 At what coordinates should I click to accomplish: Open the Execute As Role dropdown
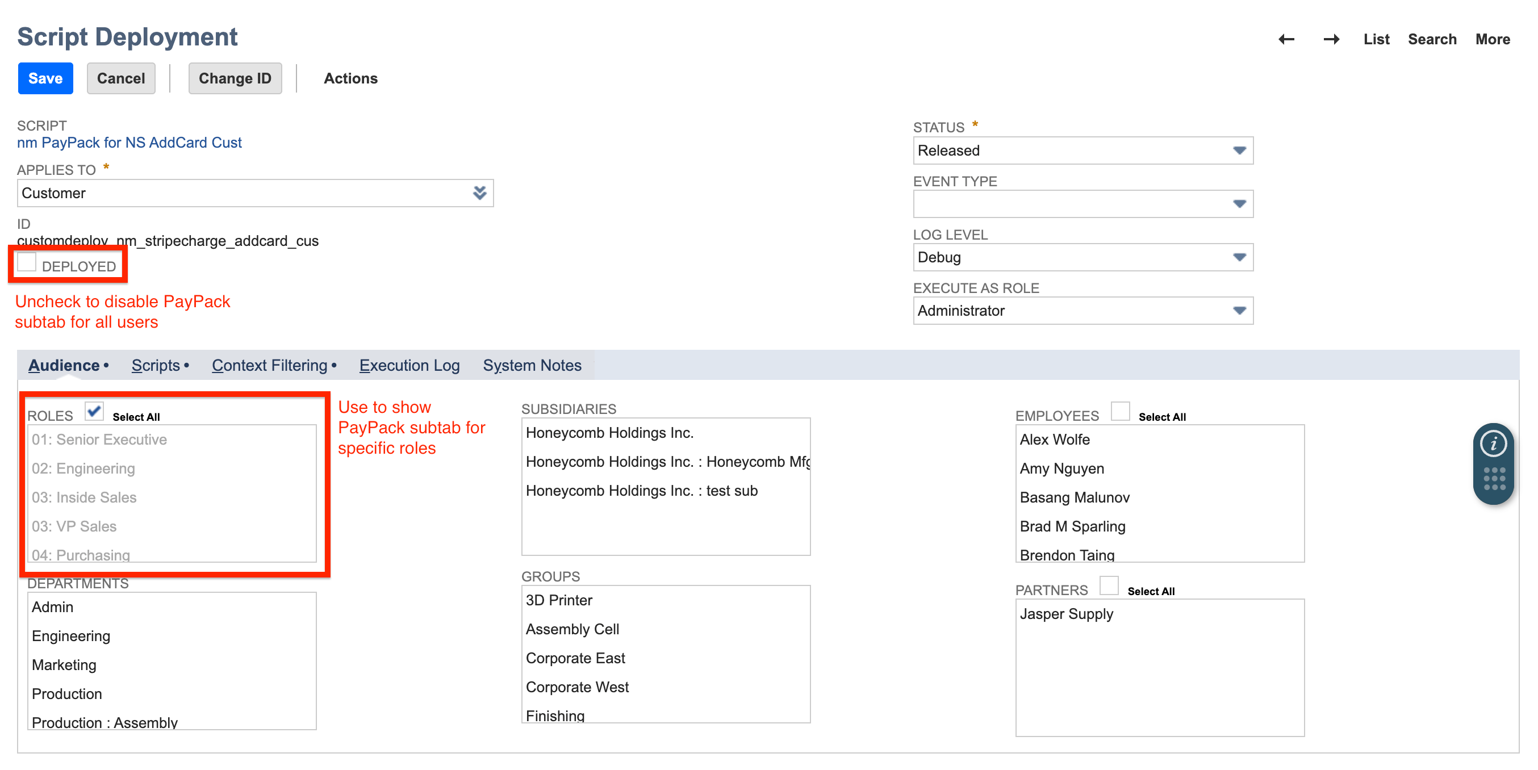1239,311
